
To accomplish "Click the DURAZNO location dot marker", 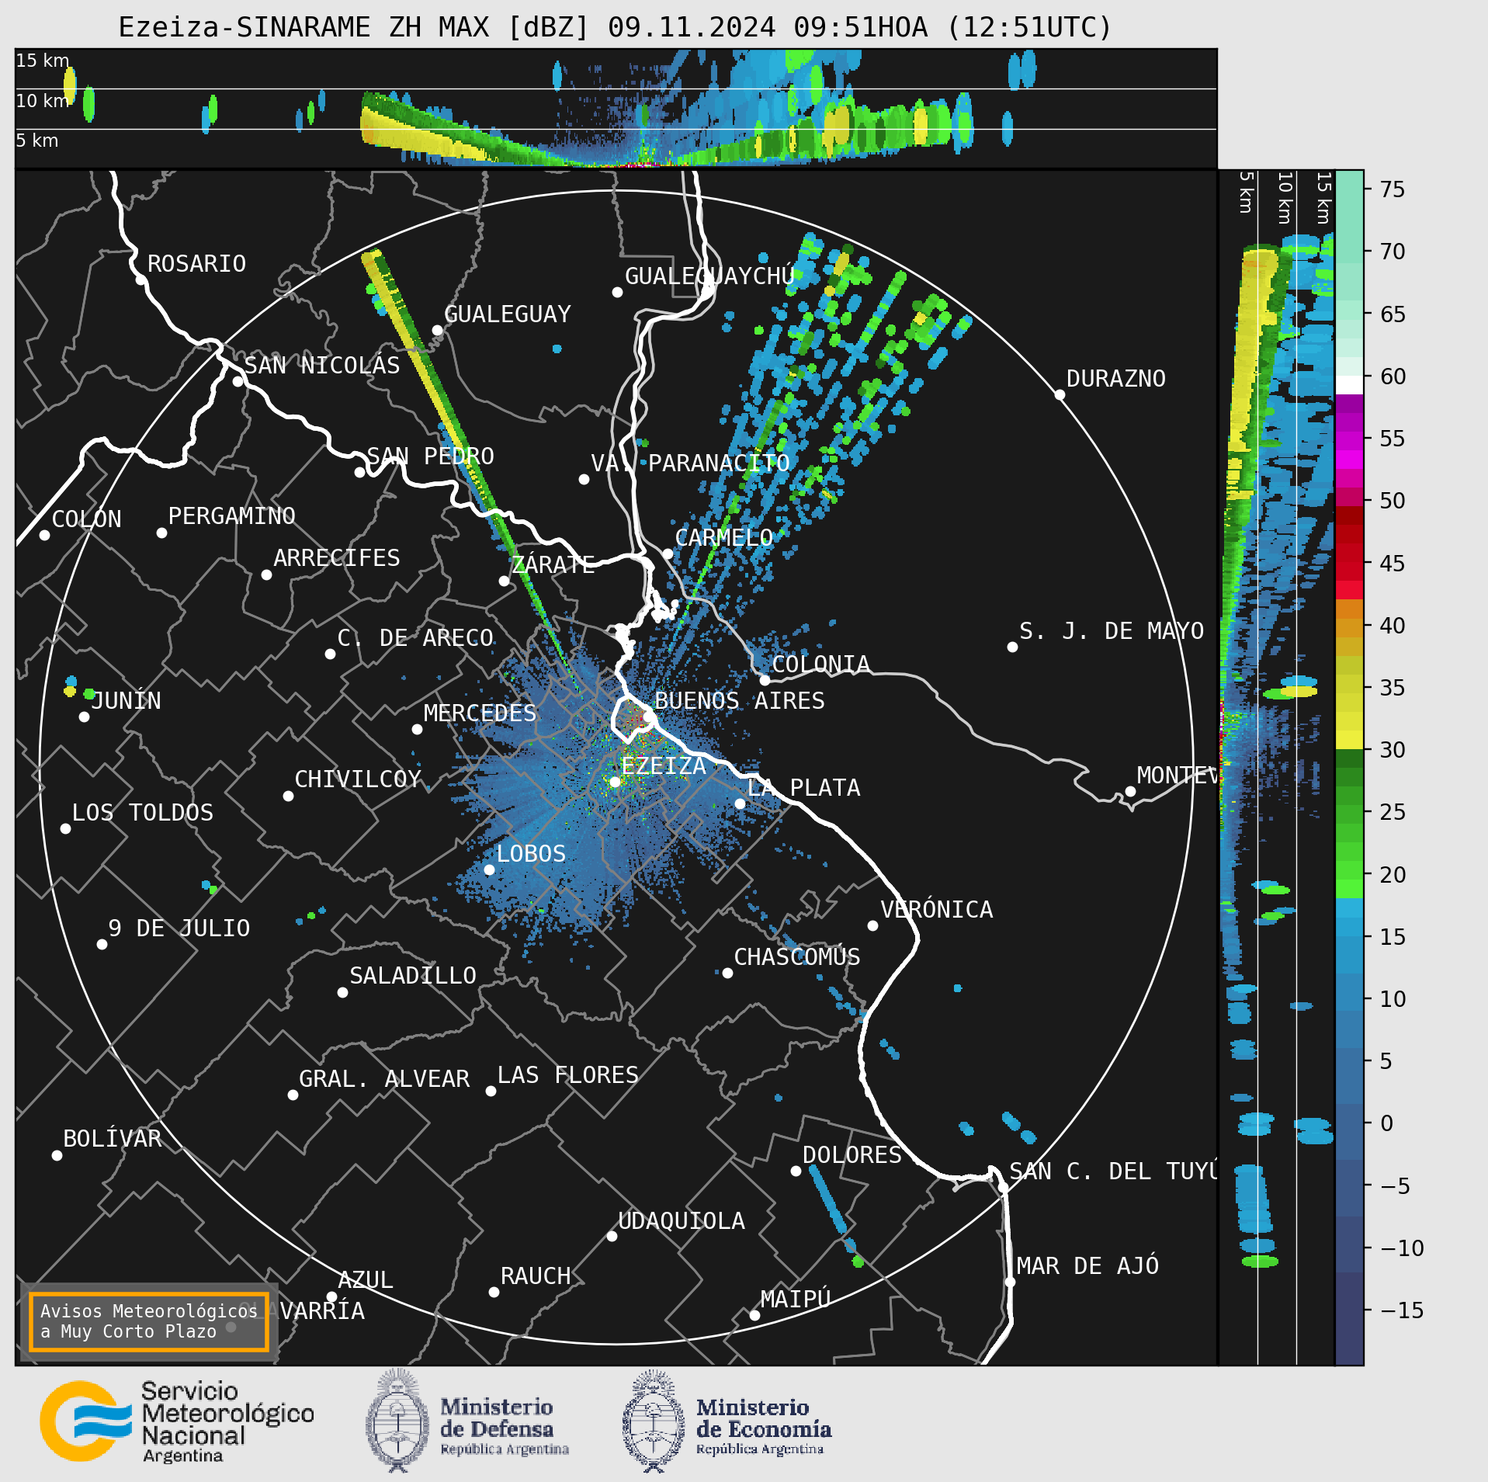I will pos(1060,395).
